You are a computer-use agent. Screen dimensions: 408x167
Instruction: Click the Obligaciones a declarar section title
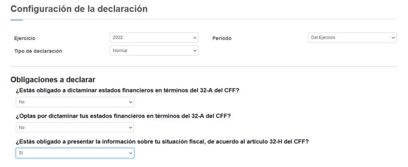(x=53, y=80)
